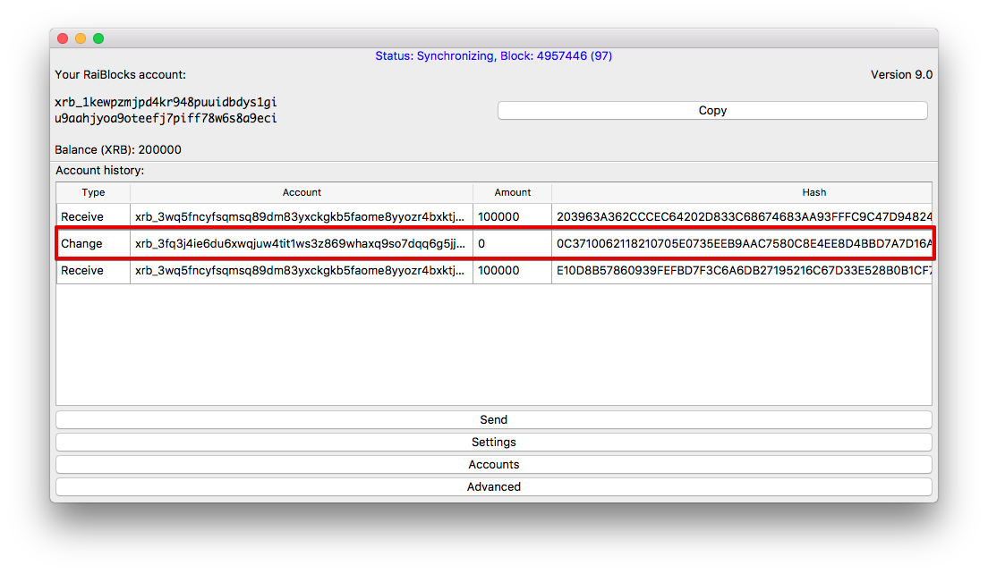Close the wallet window with the red button
This screenshot has width=988, height=574.
[x=63, y=38]
